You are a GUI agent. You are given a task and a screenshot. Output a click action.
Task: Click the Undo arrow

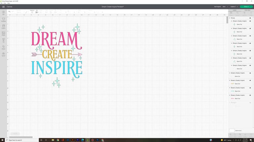[x=9, y=12]
